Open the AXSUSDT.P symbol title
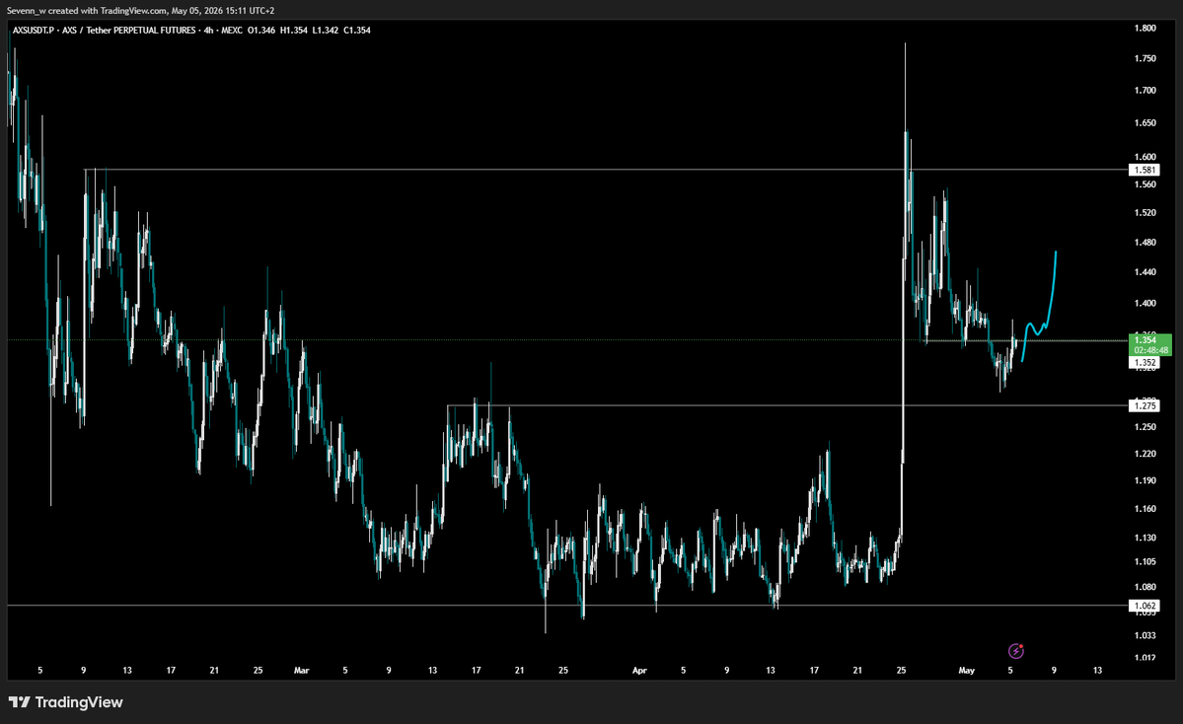This screenshot has height=724, width=1183. click(x=34, y=31)
